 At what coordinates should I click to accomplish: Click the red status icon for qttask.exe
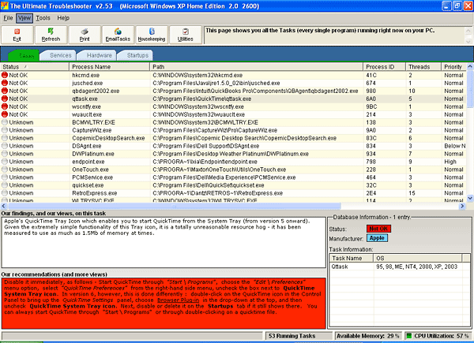[5, 99]
